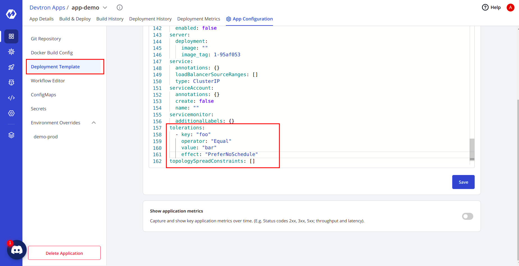Open the user avatar 'A' menu
Viewport: 519px width, 266px height.
(x=510, y=8)
